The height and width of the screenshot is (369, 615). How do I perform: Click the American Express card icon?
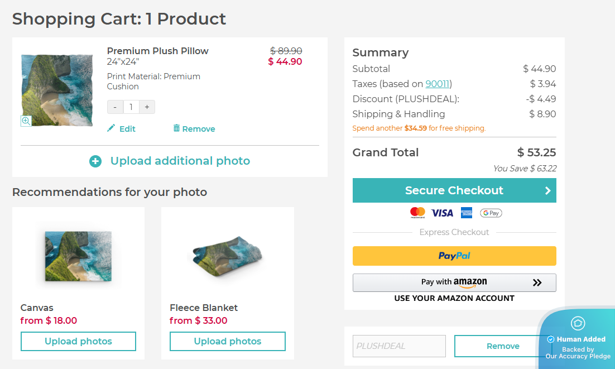point(467,213)
